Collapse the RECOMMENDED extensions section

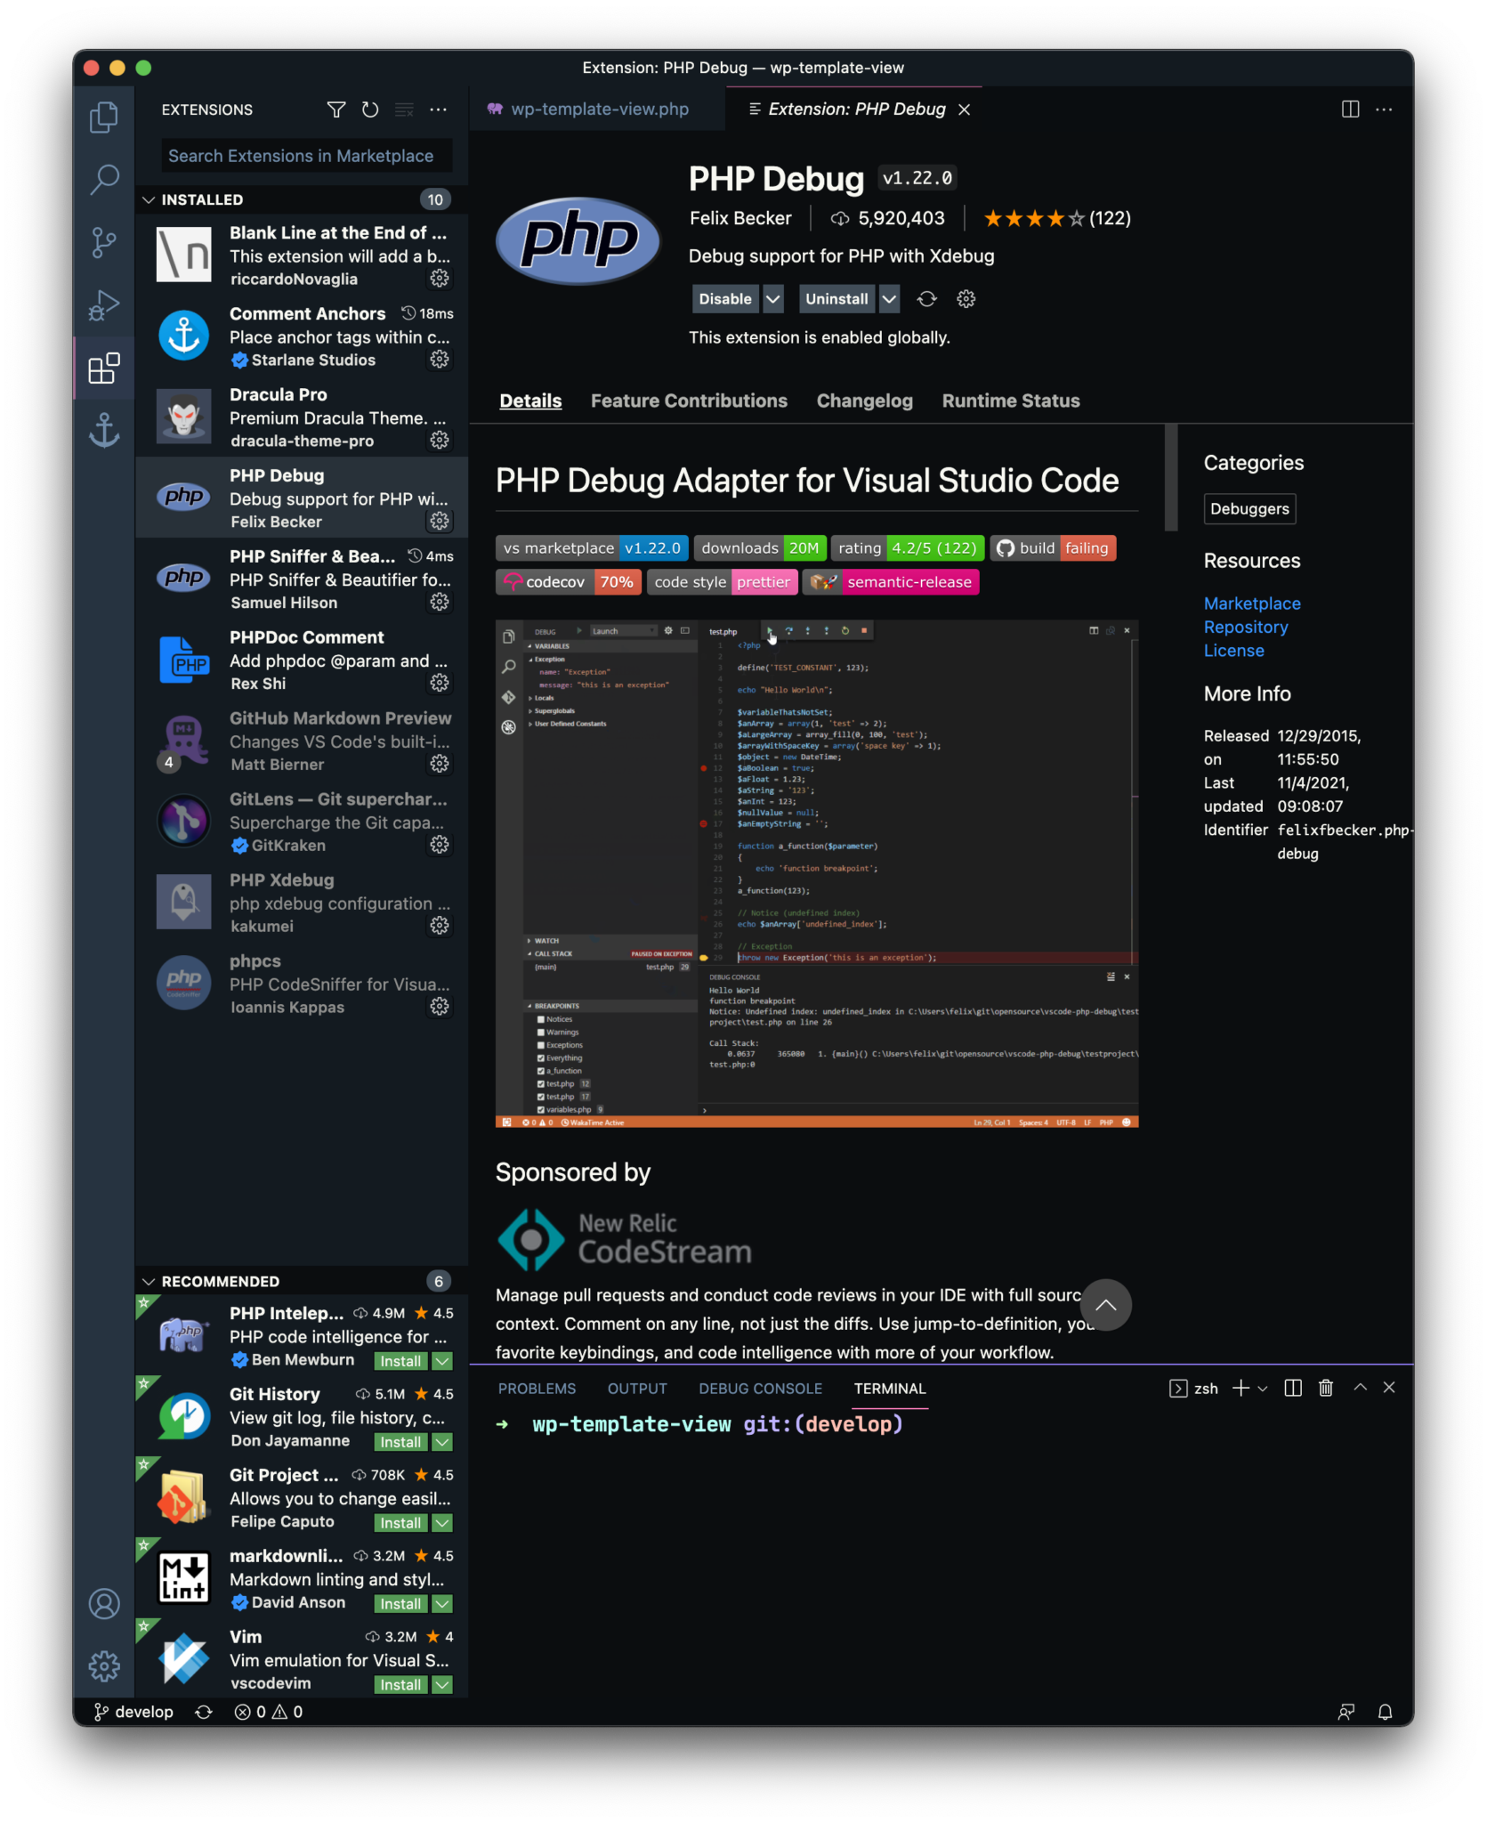(x=150, y=1281)
